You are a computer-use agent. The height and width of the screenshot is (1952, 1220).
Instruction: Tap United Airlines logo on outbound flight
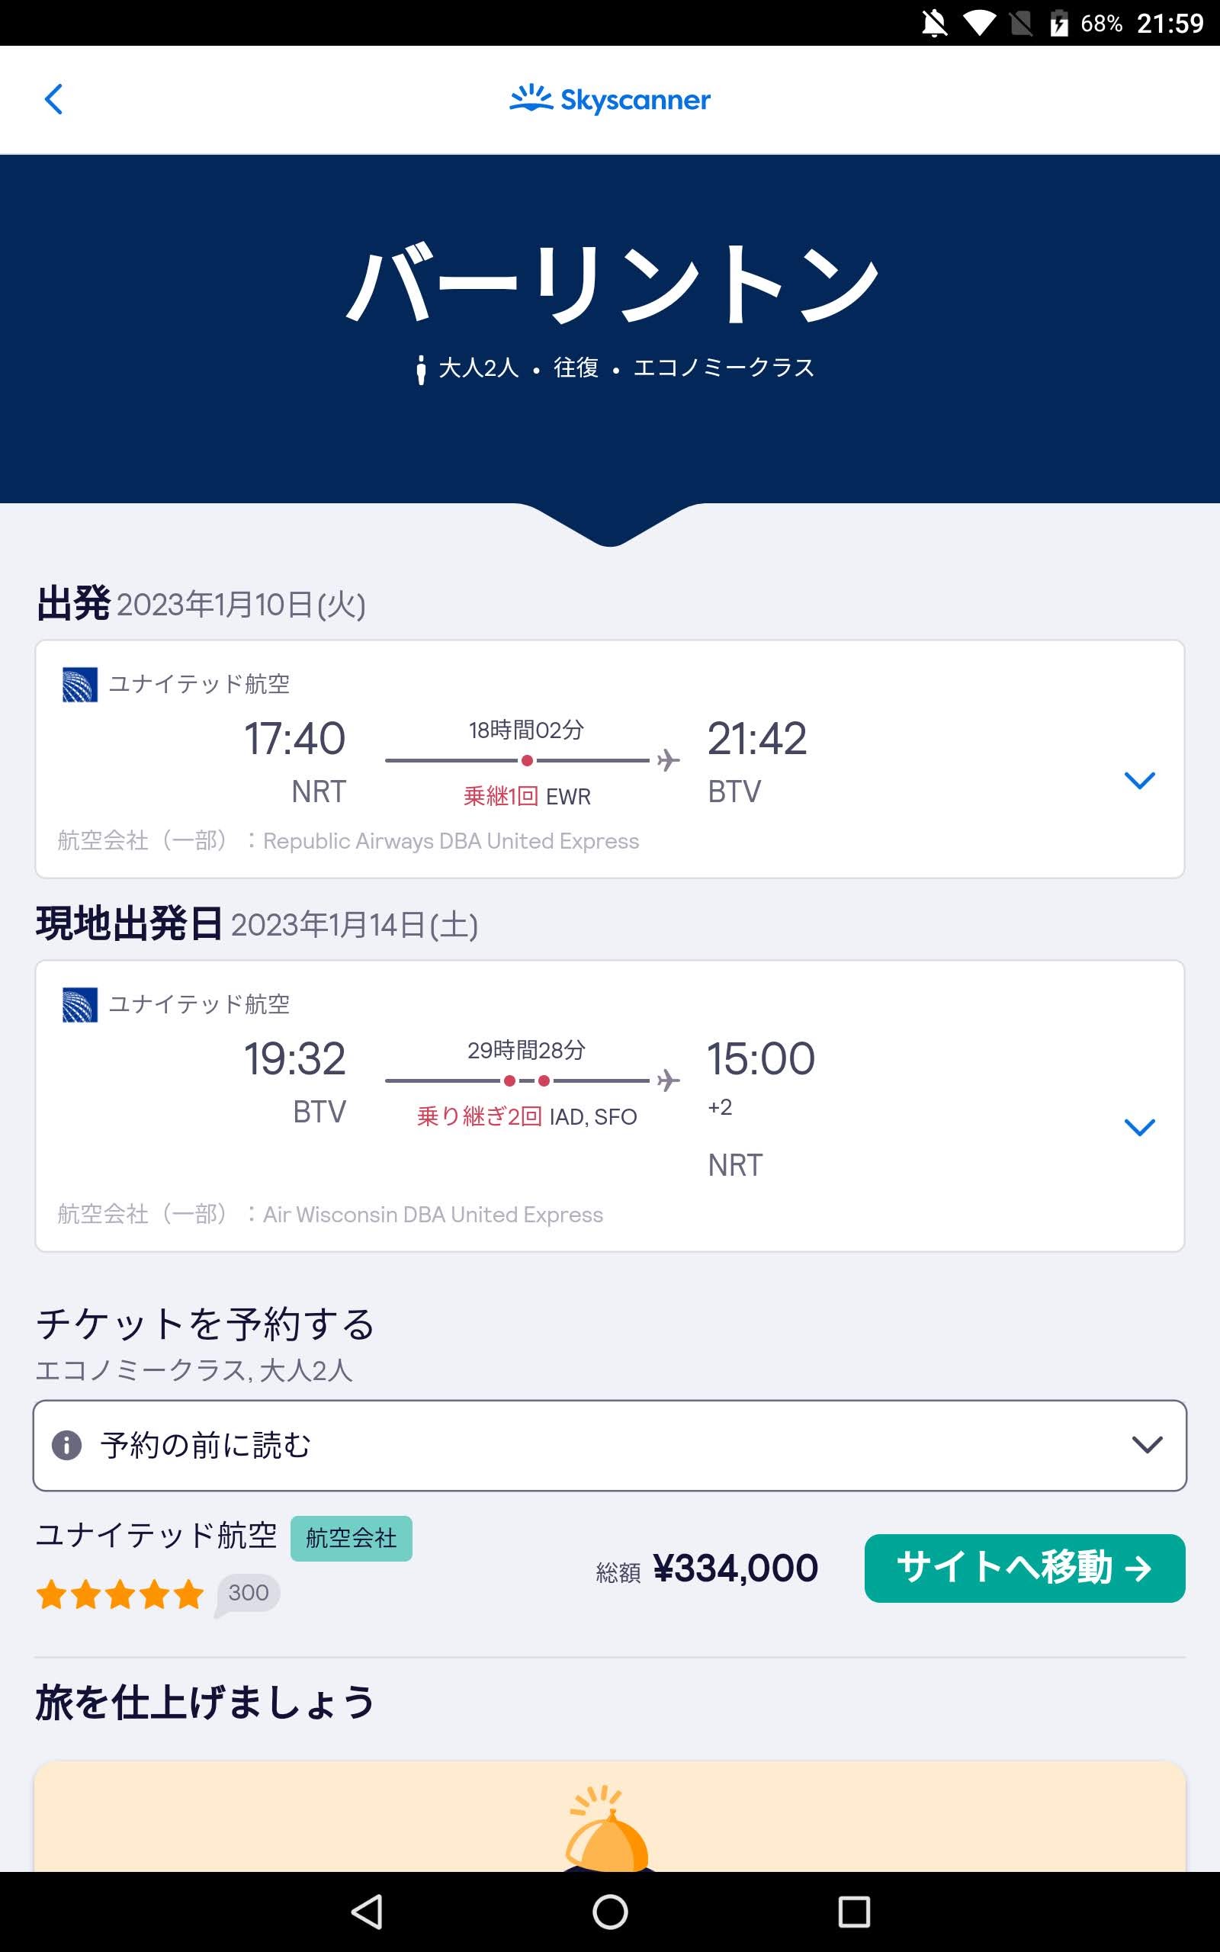click(80, 684)
